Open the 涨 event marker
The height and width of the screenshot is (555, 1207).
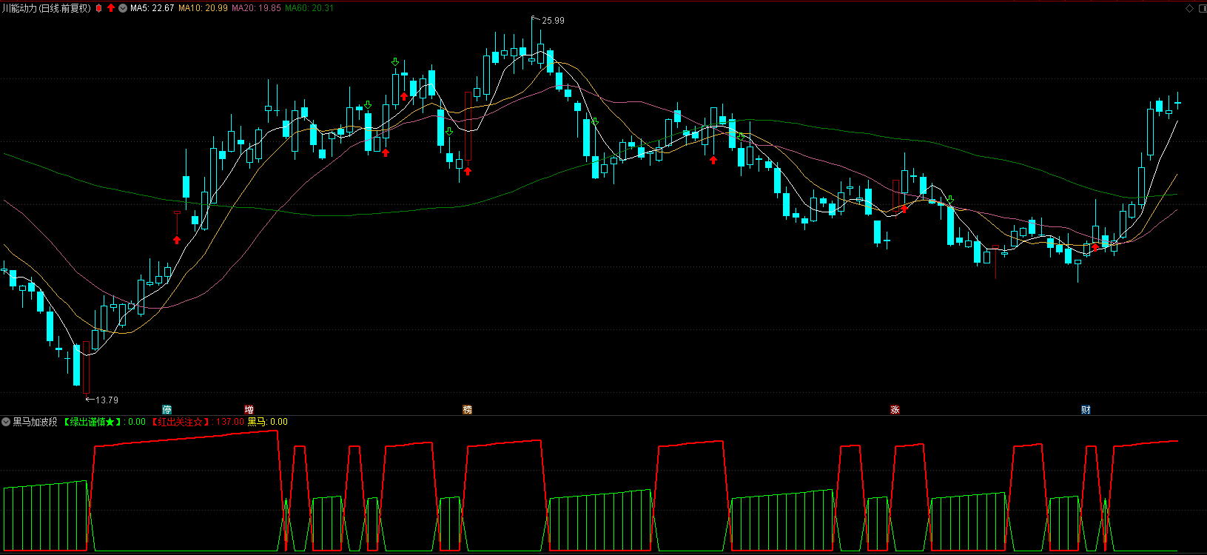(x=895, y=409)
